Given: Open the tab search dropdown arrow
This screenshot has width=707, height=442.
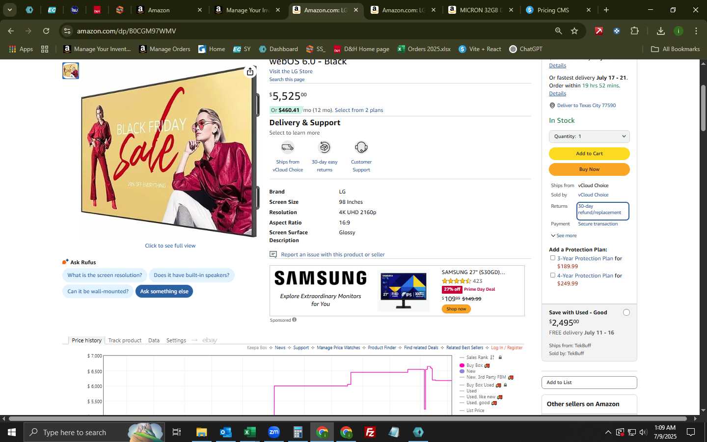Looking at the screenshot, I should [9, 10].
